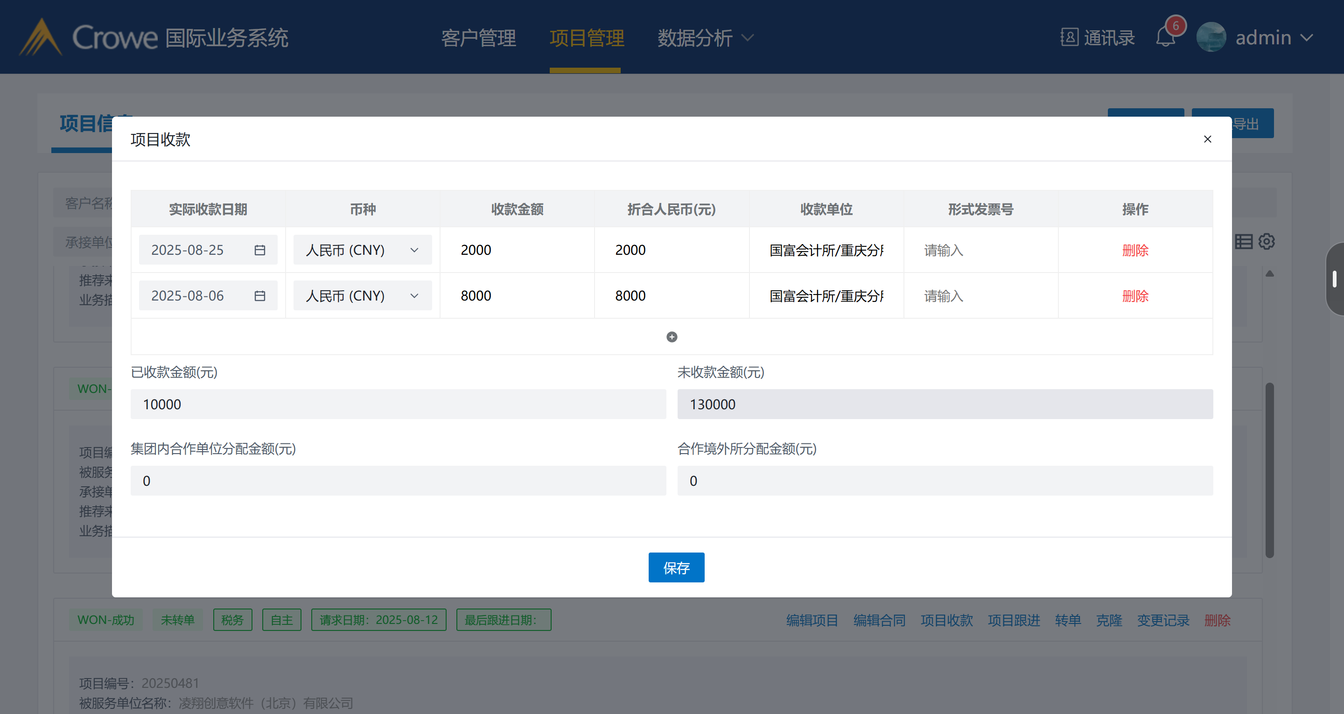Click the notification bell icon
Screen dimensions: 1344x714
1165,38
